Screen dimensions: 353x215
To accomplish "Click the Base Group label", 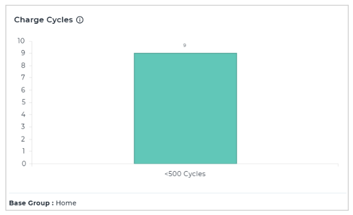I will [x=31, y=203].
